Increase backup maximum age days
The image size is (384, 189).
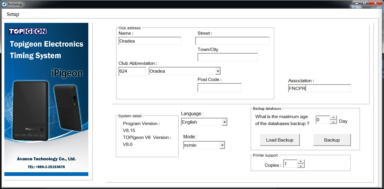[333, 118]
